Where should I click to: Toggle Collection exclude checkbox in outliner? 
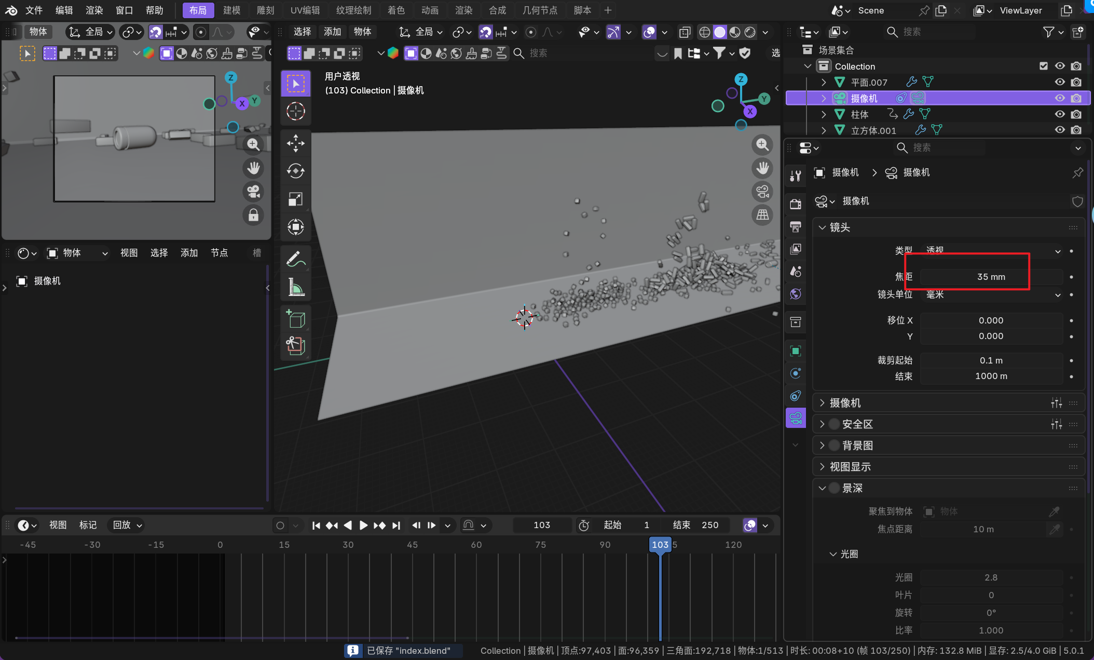click(1044, 66)
